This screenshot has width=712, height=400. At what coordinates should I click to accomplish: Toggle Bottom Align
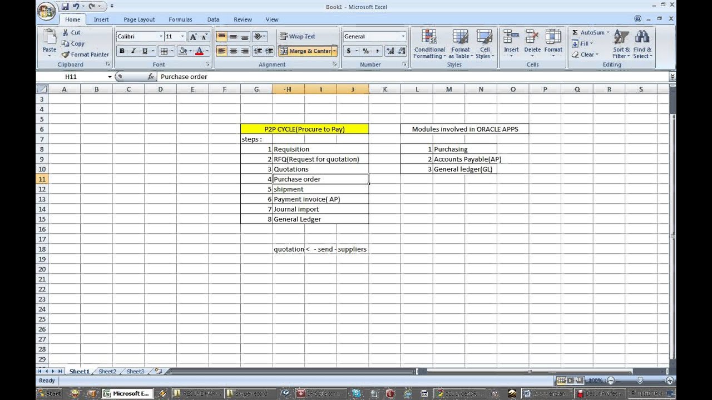click(244, 37)
